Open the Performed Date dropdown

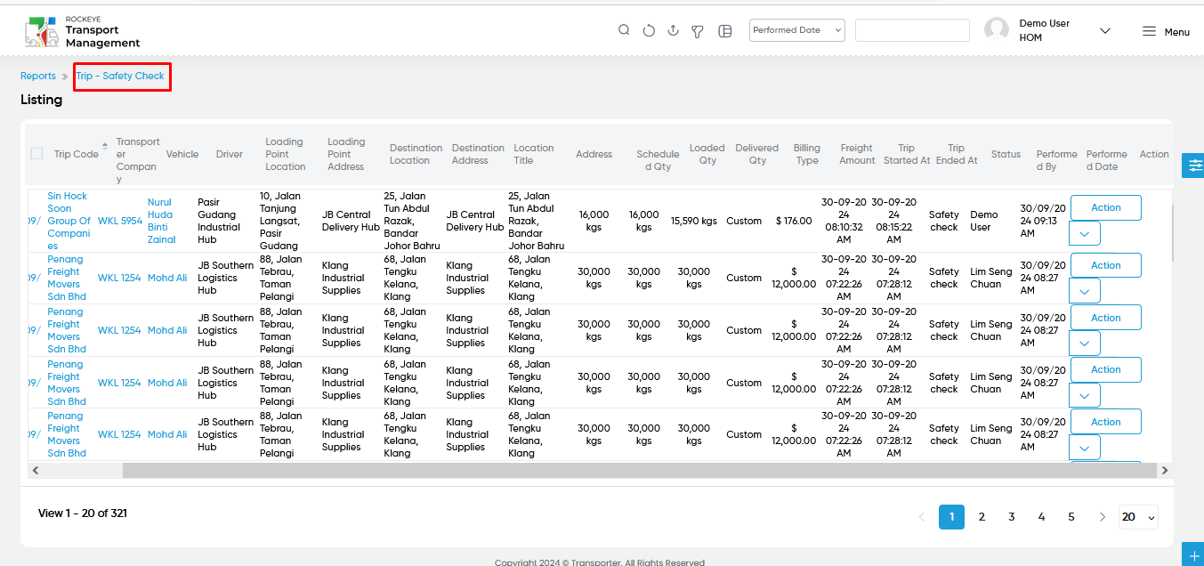[x=797, y=30]
